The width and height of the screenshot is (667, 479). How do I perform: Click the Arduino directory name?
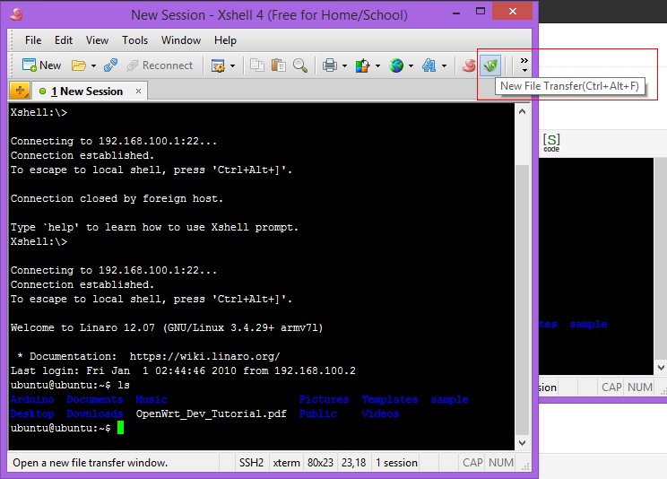pyautogui.click(x=32, y=399)
